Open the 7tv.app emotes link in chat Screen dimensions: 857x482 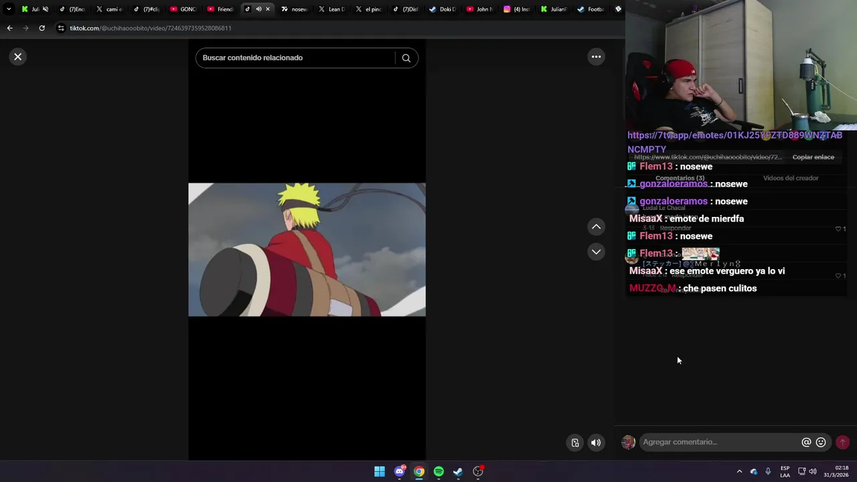734,142
